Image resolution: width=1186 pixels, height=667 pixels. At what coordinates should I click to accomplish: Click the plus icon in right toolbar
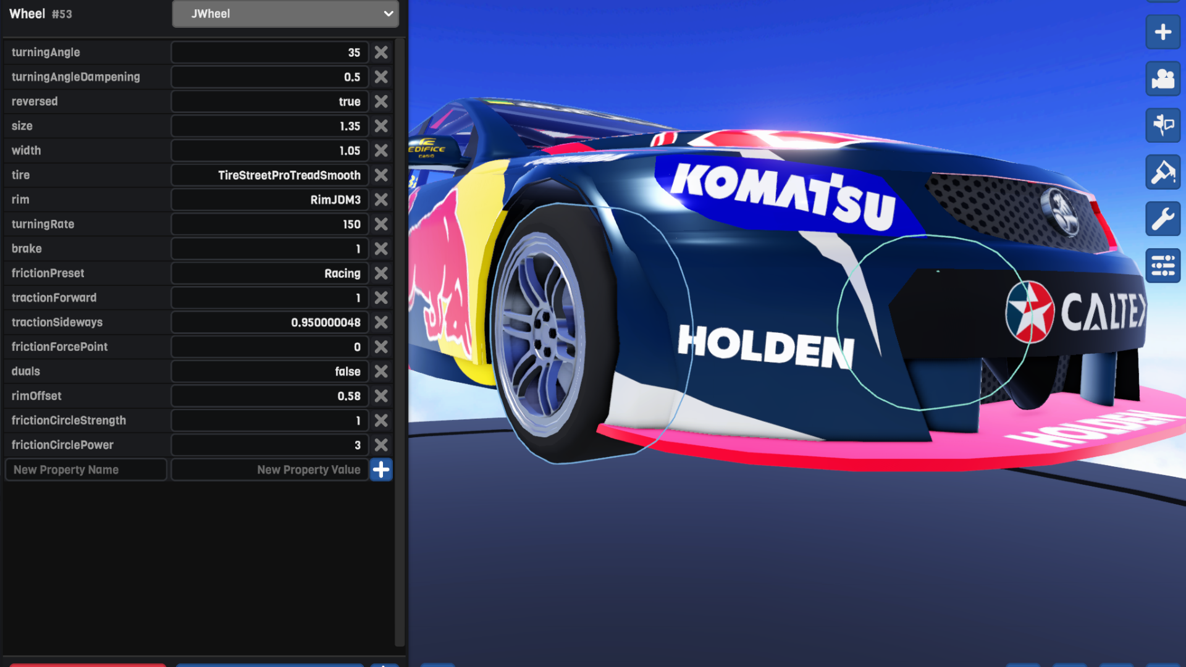click(x=1163, y=32)
